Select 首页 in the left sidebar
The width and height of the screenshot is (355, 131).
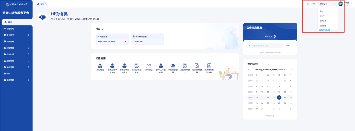[x=16, y=22]
